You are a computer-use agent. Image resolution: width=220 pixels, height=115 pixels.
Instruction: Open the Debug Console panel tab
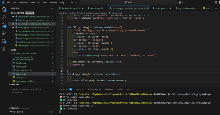[94, 89]
